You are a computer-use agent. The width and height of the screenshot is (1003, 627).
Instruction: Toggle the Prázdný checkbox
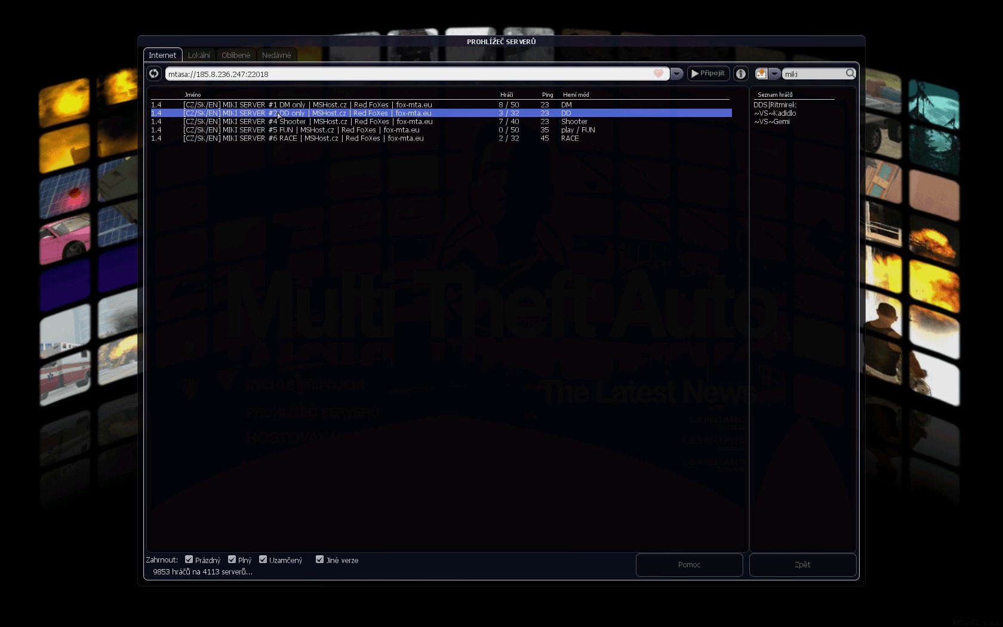(189, 560)
